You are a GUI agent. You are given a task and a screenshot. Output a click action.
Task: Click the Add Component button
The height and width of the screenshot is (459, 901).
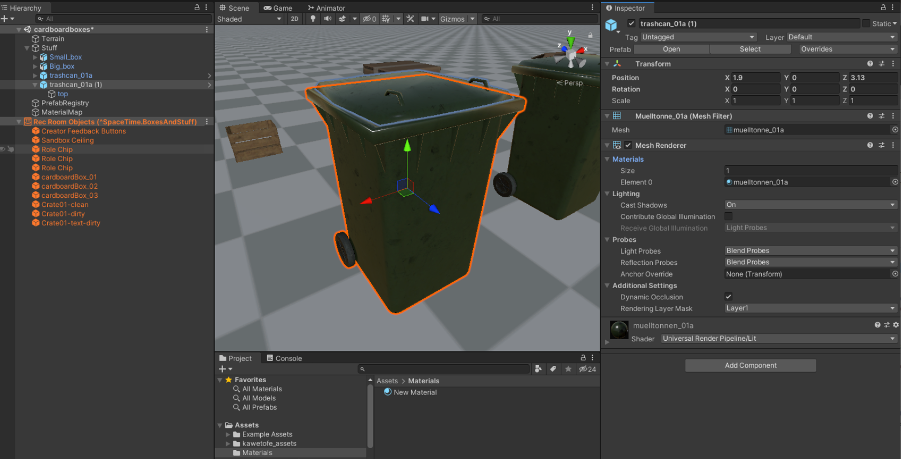[750, 365]
